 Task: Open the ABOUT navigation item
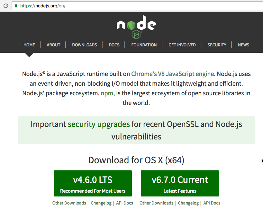pos(53,45)
